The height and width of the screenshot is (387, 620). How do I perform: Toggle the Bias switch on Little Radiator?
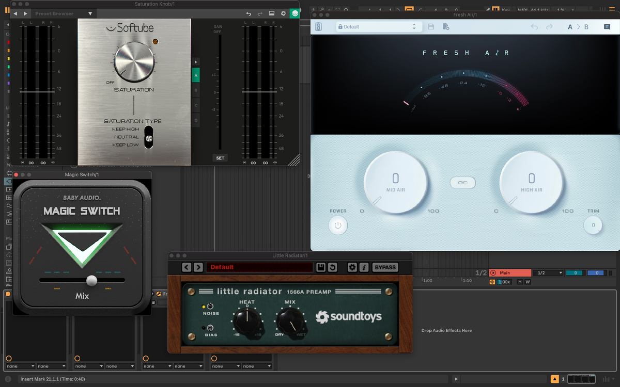click(210, 328)
